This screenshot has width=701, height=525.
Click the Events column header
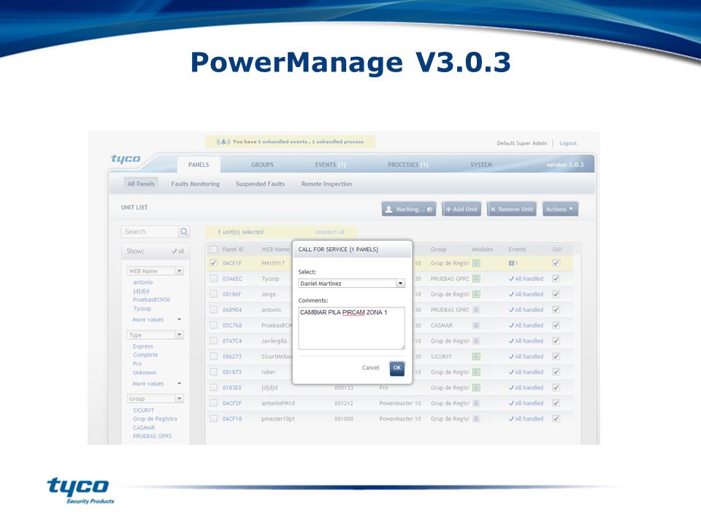click(x=517, y=249)
